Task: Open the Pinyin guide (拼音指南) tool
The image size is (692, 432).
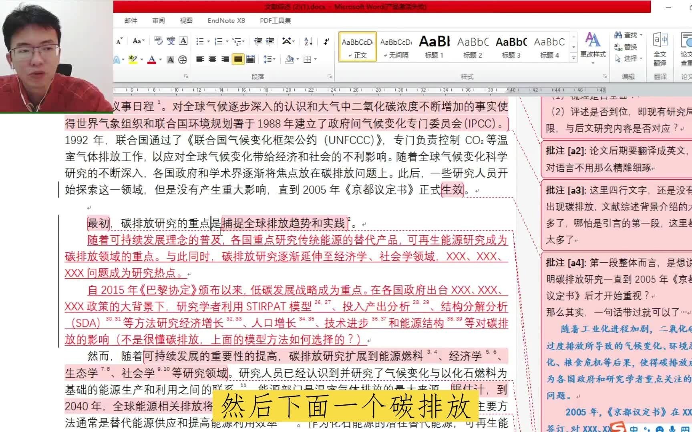Action: [170, 40]
